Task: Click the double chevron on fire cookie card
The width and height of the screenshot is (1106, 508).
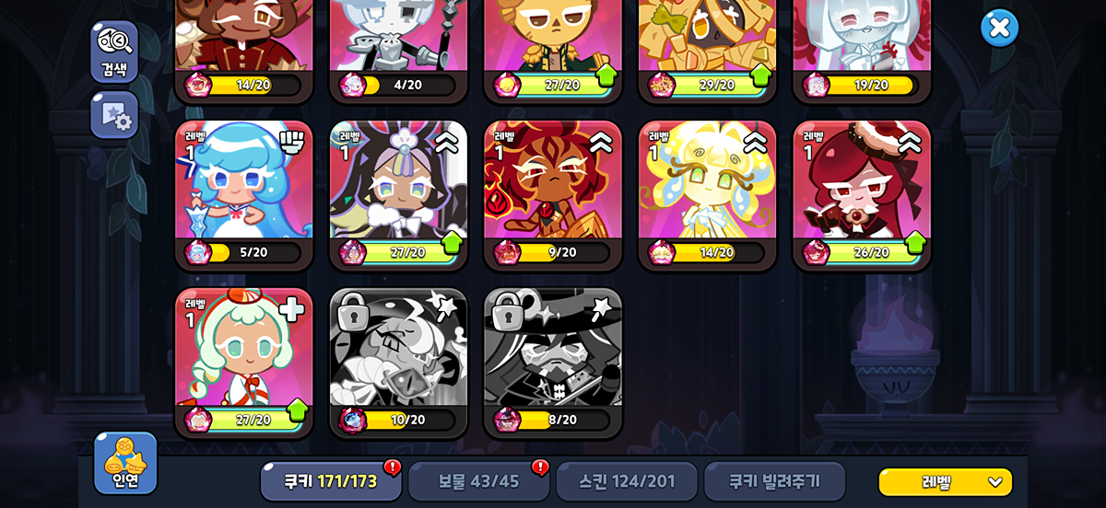Action: [x=601, y=141]
